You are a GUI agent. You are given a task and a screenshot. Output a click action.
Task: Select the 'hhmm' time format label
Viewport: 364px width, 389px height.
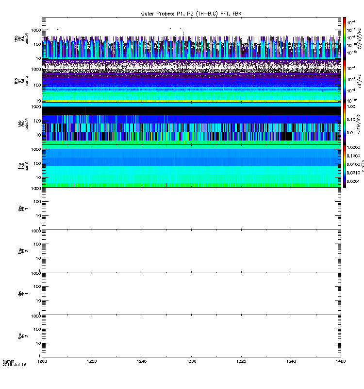(8, 361)
